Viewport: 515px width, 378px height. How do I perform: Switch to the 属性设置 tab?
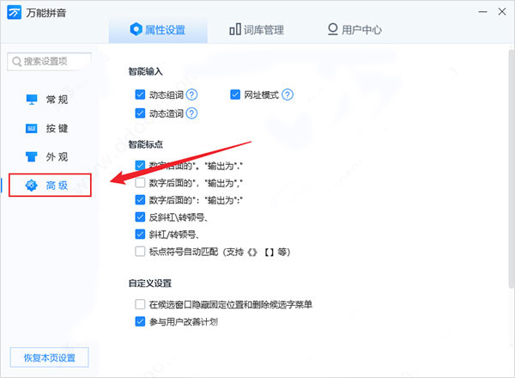tap(158, 30)
